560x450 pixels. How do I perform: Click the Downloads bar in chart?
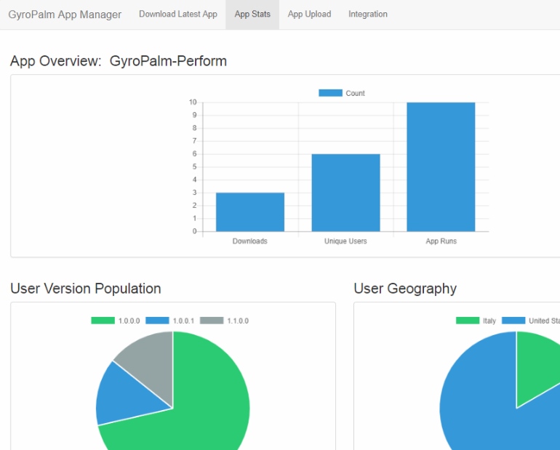[249, 212]
